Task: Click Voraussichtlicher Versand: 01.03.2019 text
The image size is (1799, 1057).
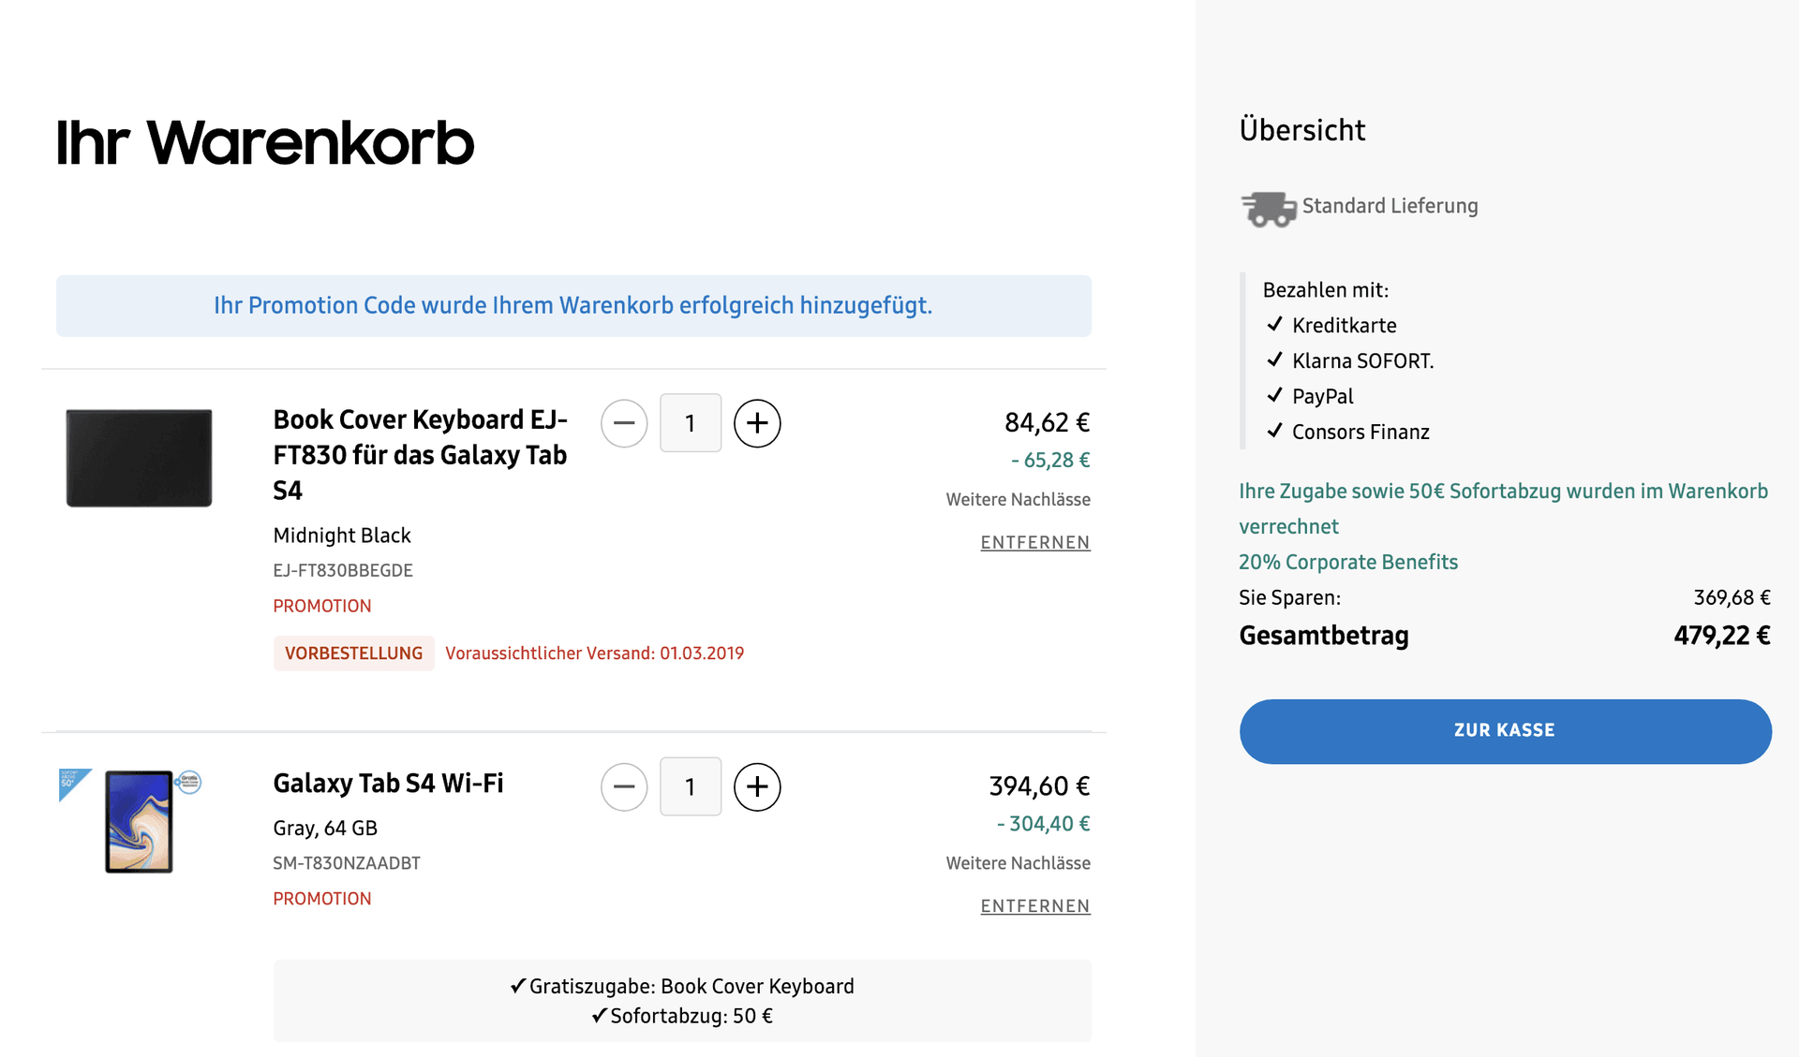Action: pos(595,653)
